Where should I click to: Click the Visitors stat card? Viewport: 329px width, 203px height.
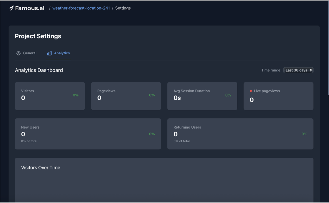pos(50,96)
